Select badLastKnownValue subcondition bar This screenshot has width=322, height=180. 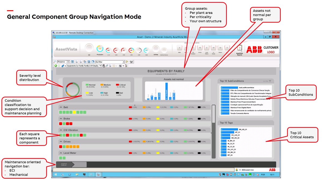pos(229,88)
